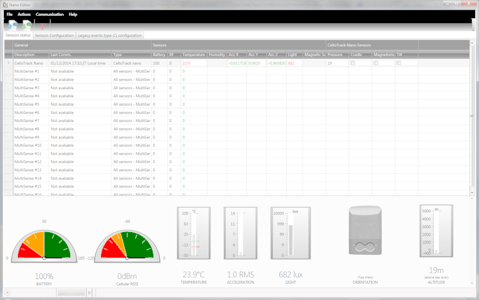This screenshot has height=300, width=479.
Task: Click the pressure value 19 cell
Action: point(337,63)
